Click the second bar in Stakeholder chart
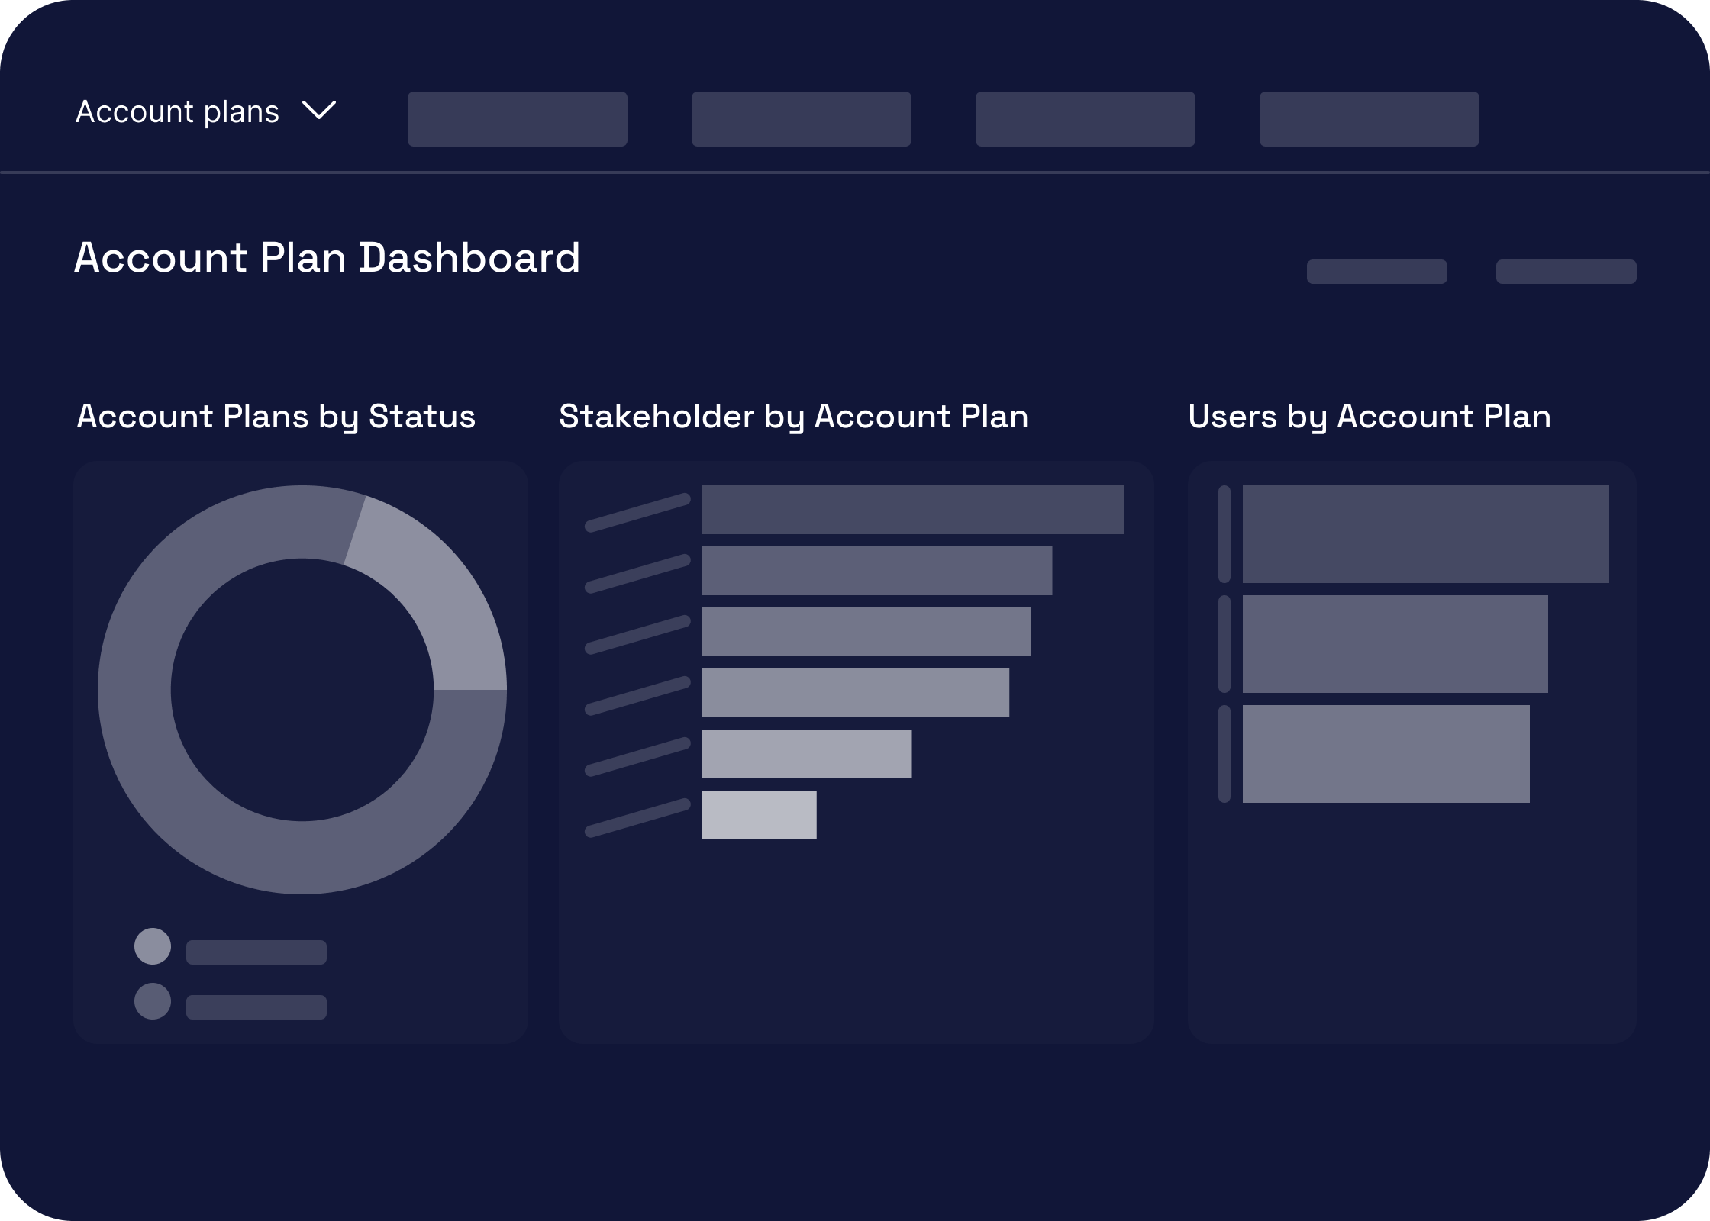The height and width of the screenshot is (1221, 1710). click(x=876, y=571)
